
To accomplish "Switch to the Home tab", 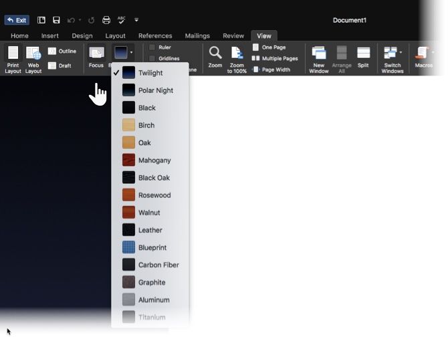I will tap(19, 35).
